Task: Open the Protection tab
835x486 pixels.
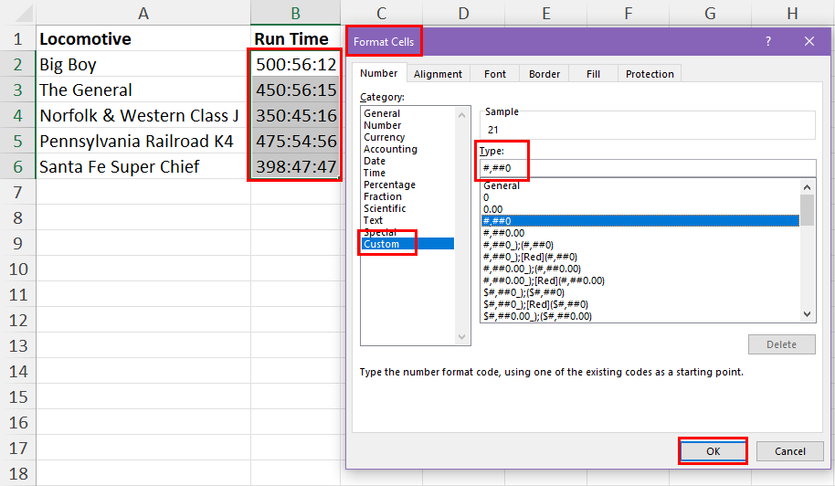Action: pos(650,74)
